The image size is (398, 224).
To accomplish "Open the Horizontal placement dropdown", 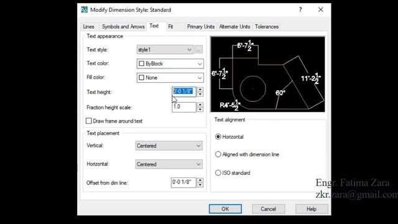I will pos(169,164).
